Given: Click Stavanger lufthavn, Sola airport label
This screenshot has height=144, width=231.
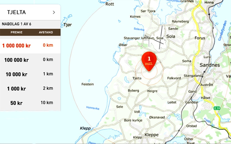Looking at the screenshot, I should tap(143, 38).
